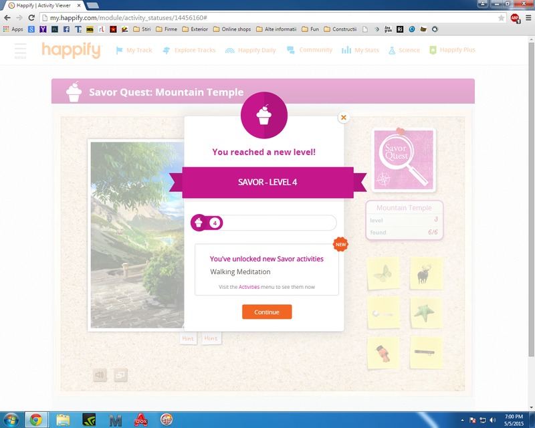Open the File Explorer taskbar icon
This screenshot has width=535, height=428.
pos(63,420)
